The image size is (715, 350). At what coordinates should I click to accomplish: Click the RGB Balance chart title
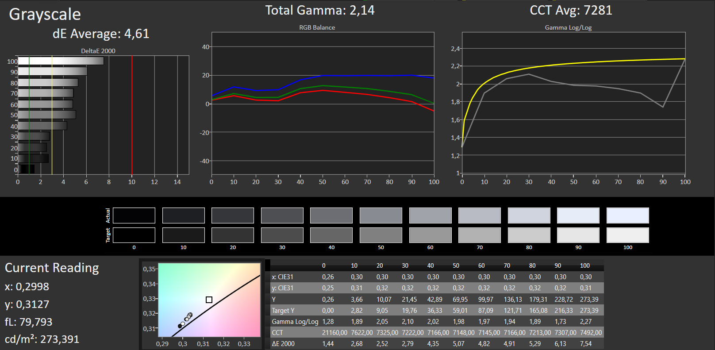pyautogui.click(x=317, y=27)
